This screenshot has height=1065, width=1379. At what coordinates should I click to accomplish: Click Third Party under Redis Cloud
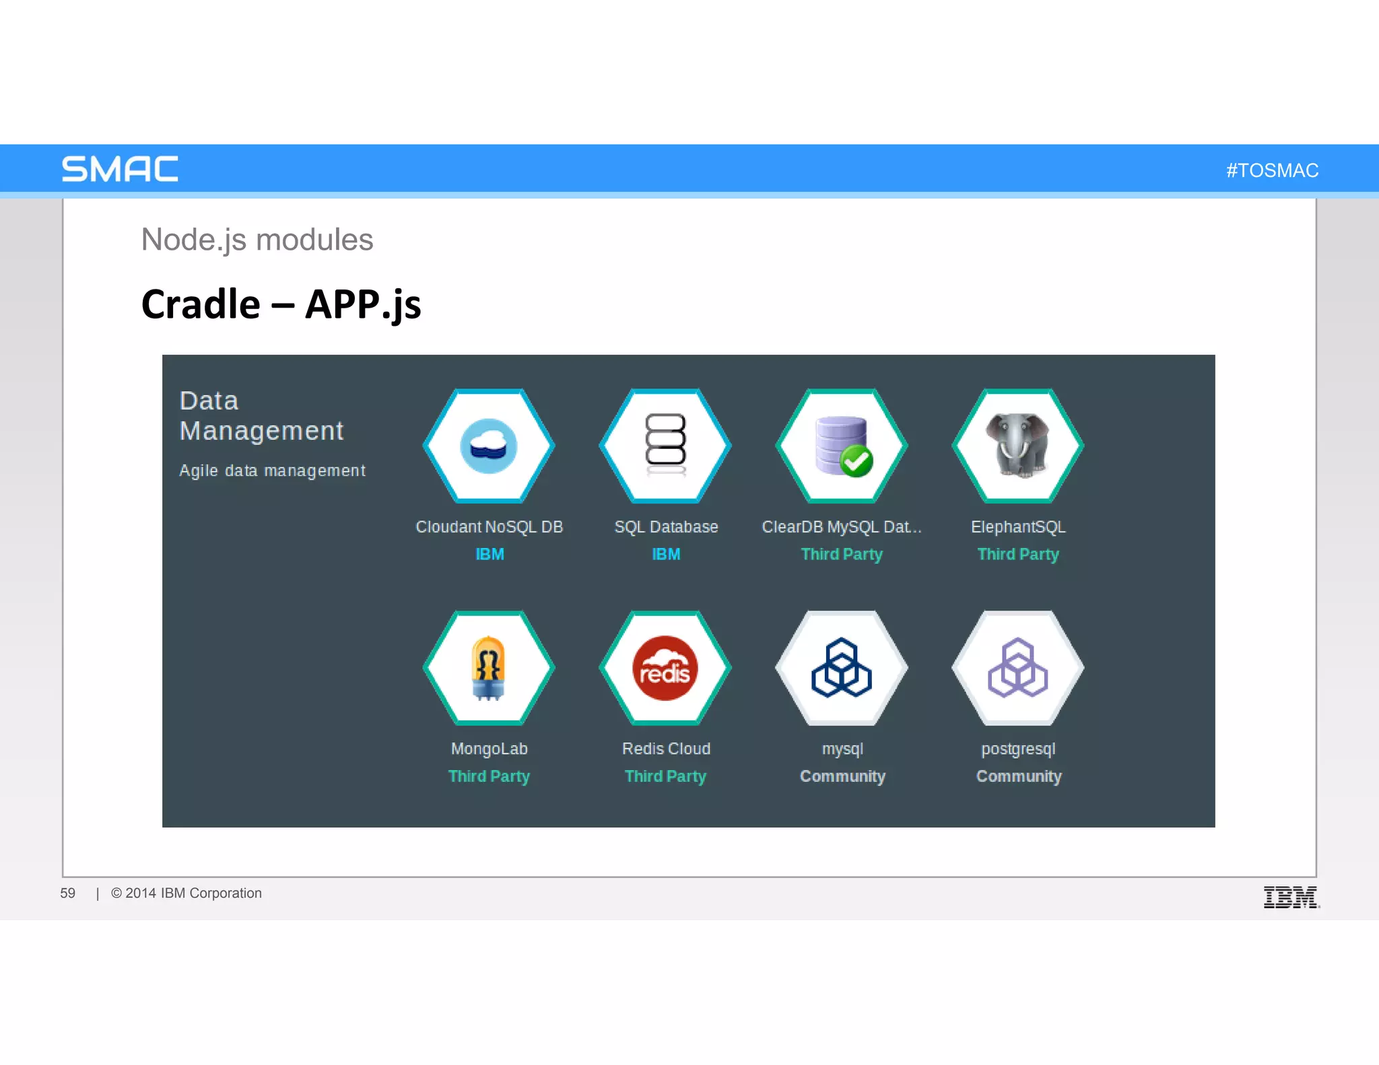tap(665, 777)
